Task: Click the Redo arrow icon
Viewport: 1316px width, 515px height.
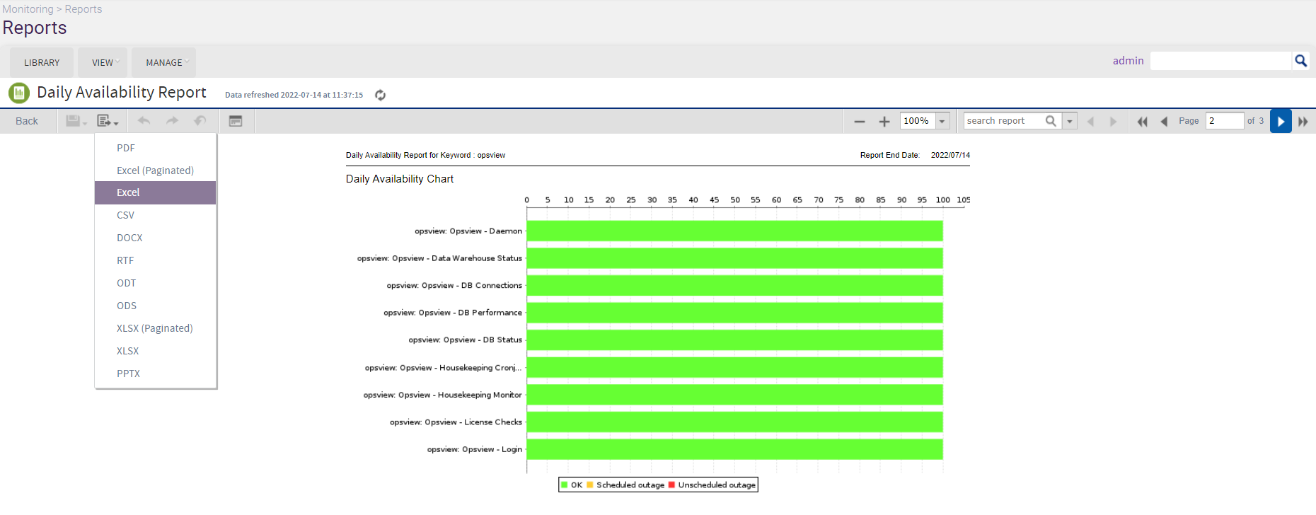Action: [172, 121]
